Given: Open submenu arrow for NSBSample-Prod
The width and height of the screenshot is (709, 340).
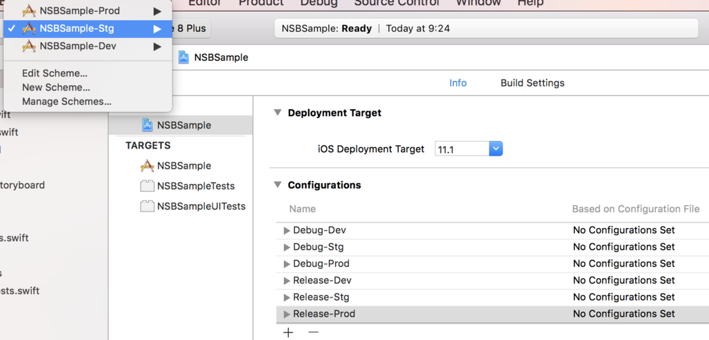Looking at the screenshot, I should (x=157, y=10).
